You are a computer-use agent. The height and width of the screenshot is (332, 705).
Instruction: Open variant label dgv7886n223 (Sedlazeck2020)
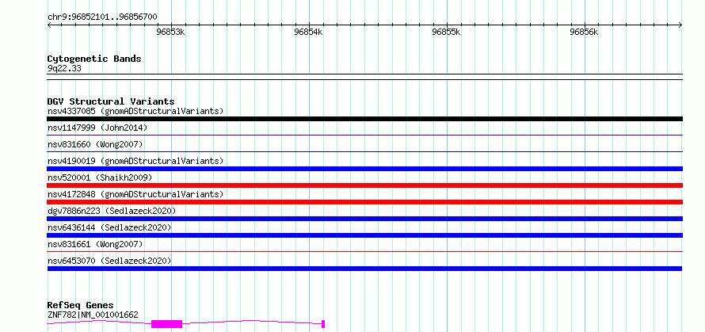pos(112,211)
